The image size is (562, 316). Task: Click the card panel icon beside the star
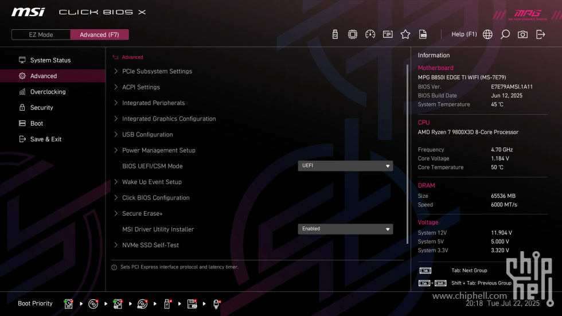click(x=388, y=34)
